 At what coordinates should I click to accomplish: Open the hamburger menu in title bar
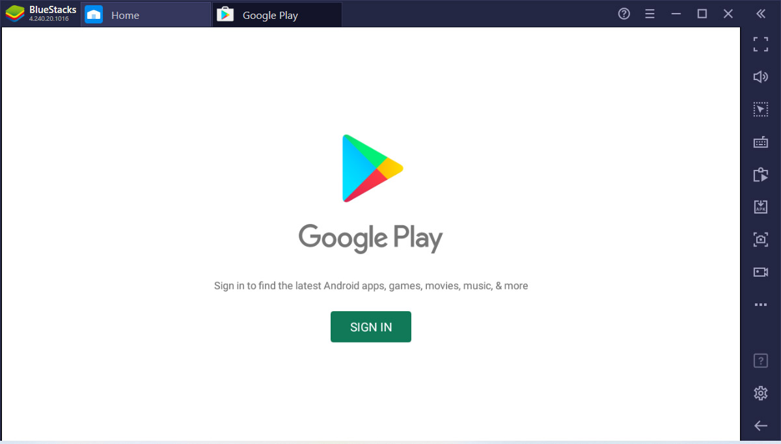650,14
